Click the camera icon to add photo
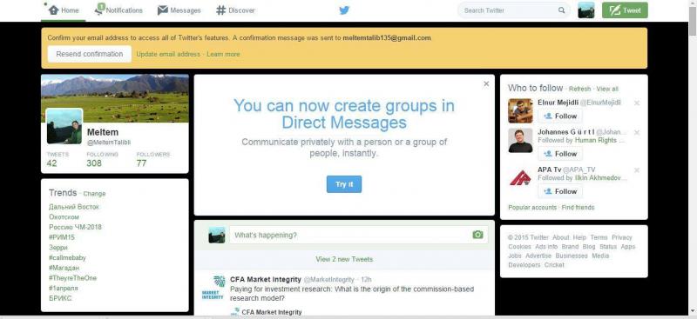 coord(477,235)
